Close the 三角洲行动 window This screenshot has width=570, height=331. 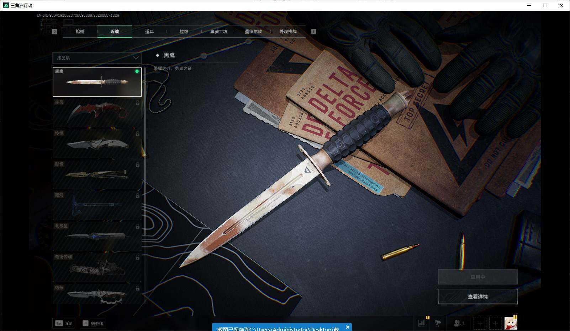click(561, 5)
